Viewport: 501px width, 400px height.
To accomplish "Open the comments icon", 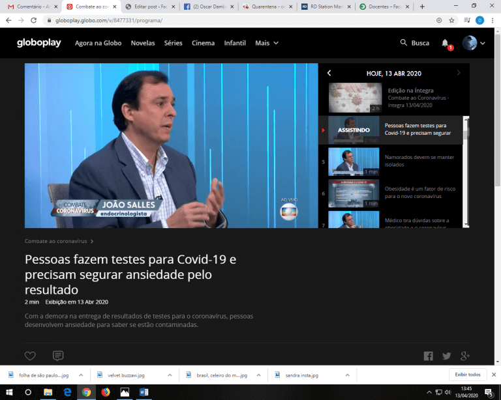I will (x=58, y=355).
